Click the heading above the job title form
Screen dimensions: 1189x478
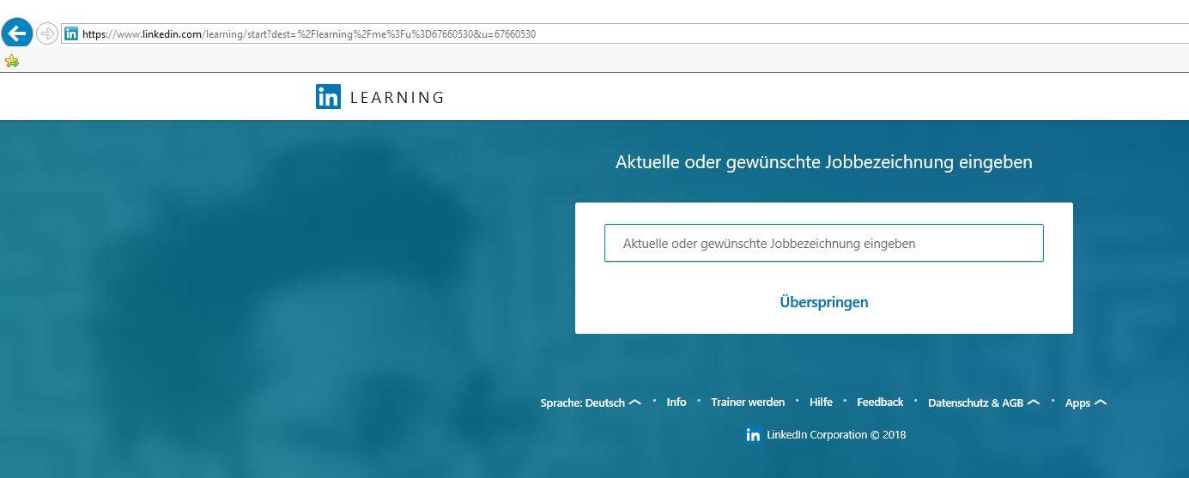[x=823, y=162]
